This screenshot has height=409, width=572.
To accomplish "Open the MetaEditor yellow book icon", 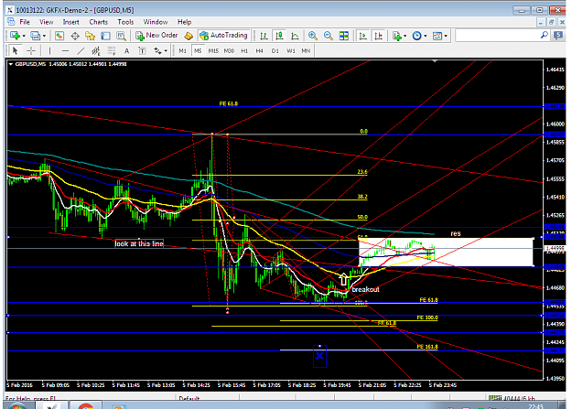I will pos(189,36).
